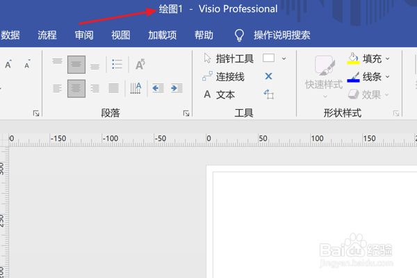Viewport: 417px width, 278px height.
Task: Click the 操作说明搜索 search box
Action: pyautogui.click(x=282, y=35)
